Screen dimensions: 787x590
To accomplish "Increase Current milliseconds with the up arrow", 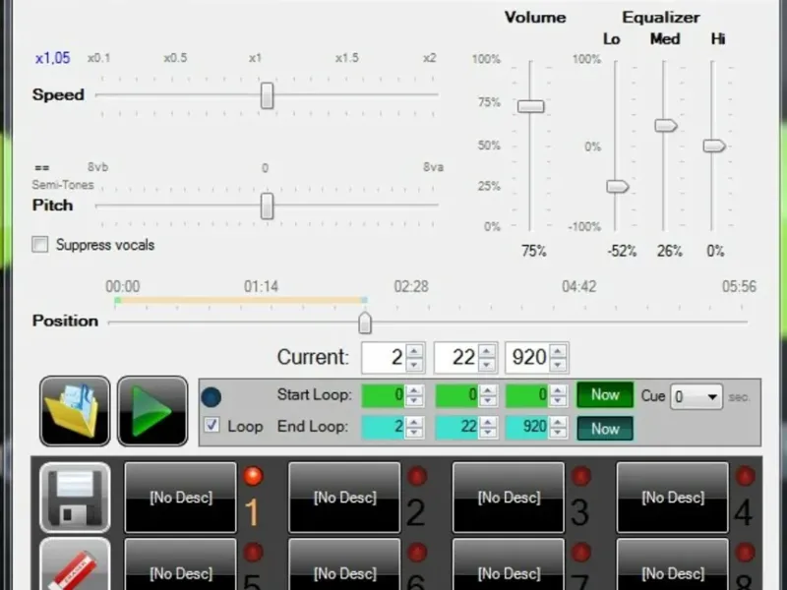I will click(x=559, y=351).
